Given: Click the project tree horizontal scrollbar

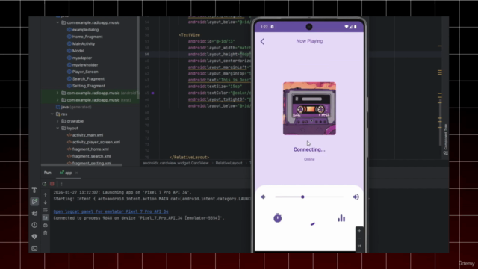Looking at the screenshot, I should (81, 164).
